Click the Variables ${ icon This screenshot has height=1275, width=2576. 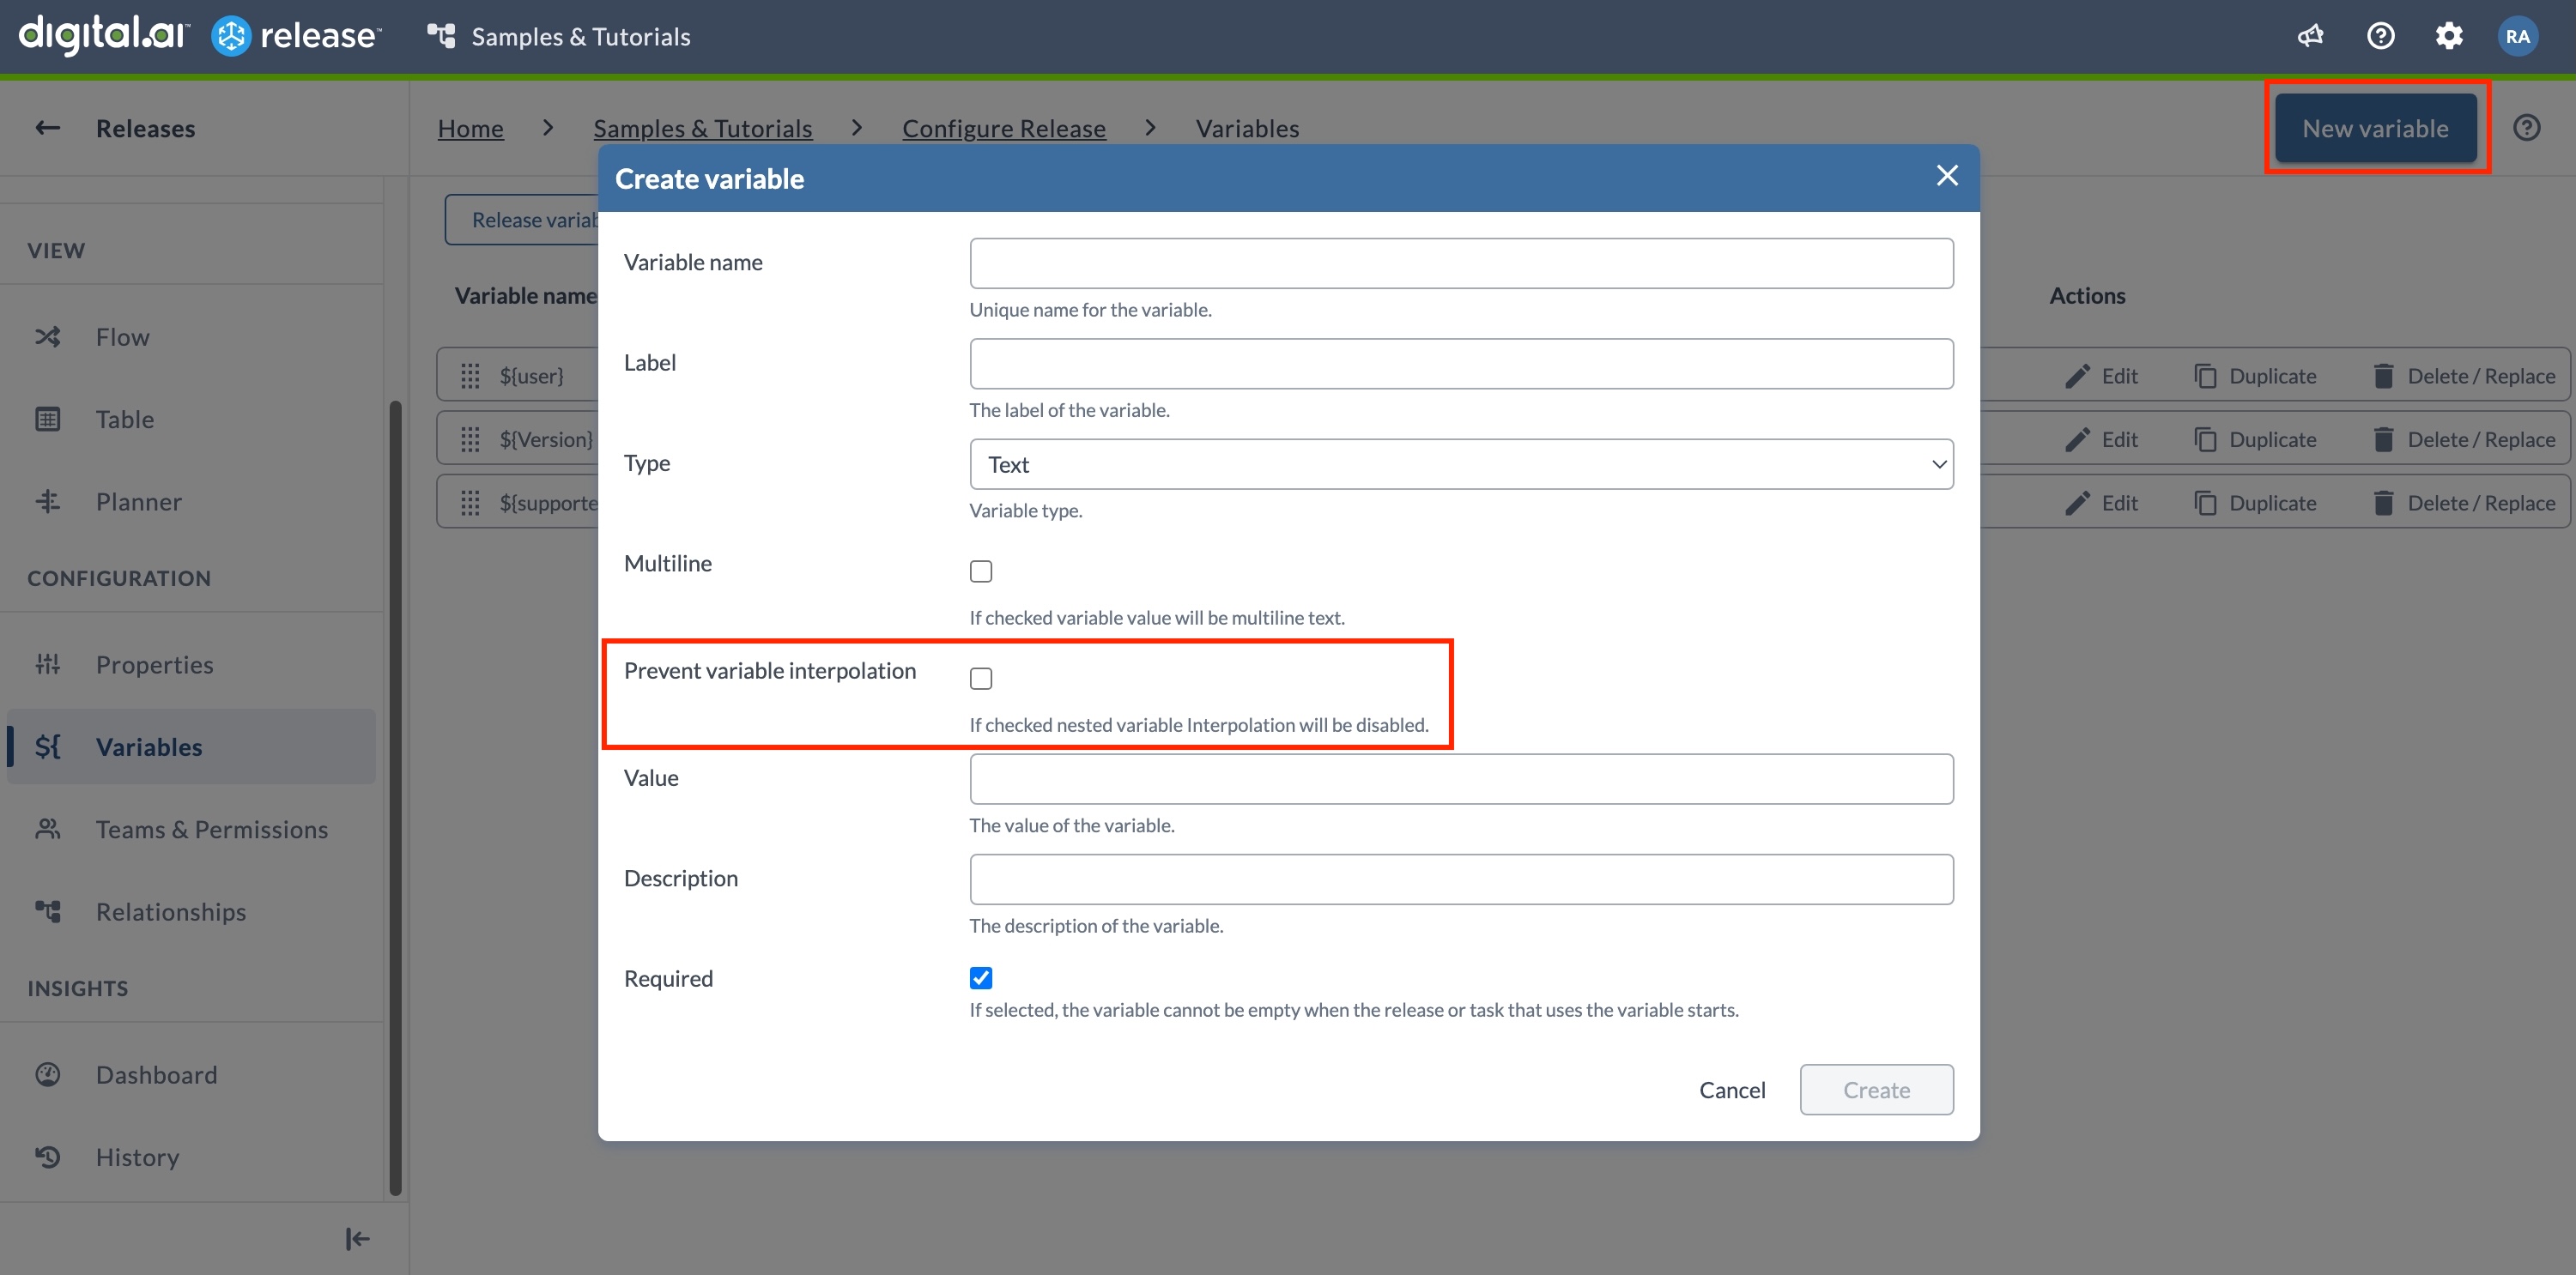[47, 746]
